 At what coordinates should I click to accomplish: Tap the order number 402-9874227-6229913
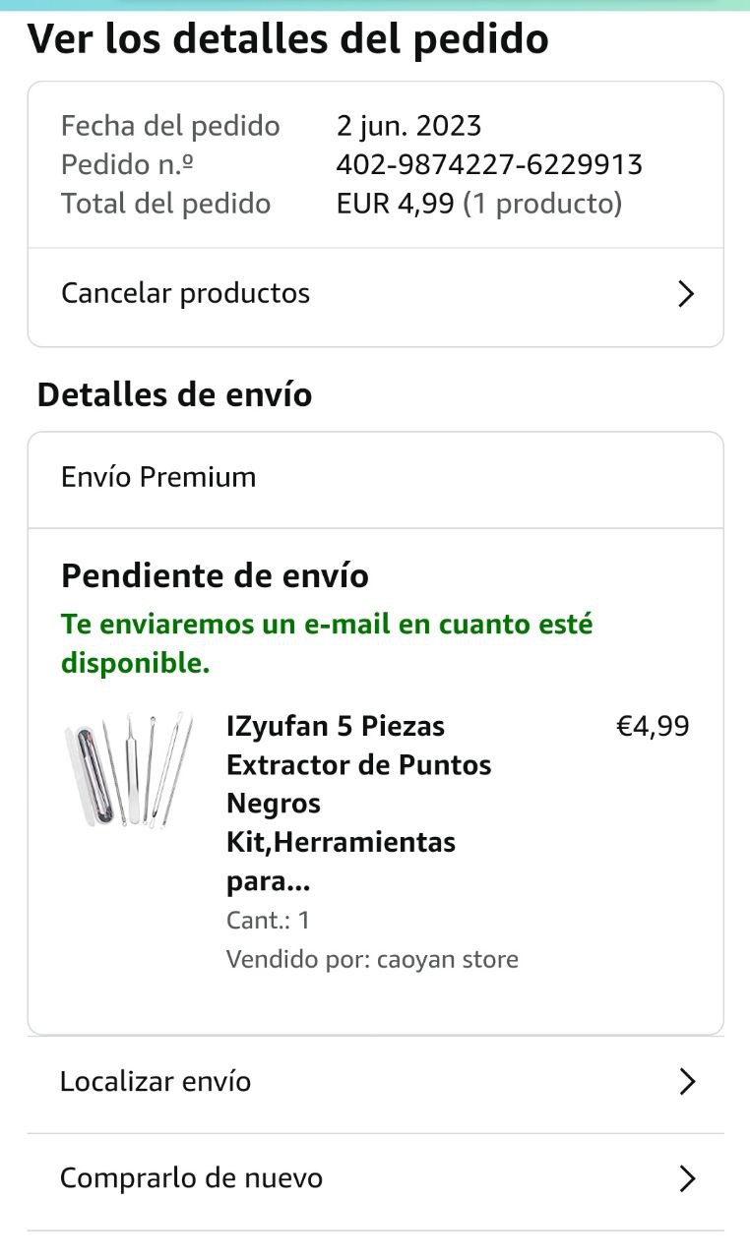click(x=489, y=164)
